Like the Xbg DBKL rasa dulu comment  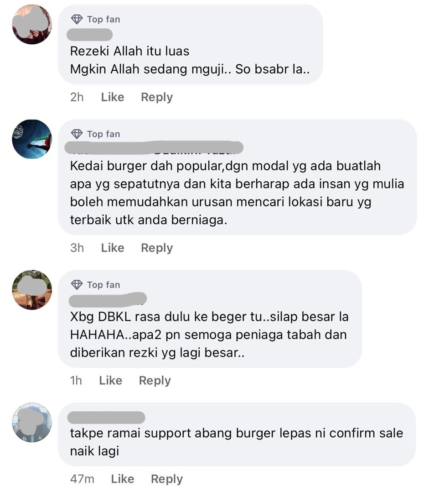click(110, 380)
